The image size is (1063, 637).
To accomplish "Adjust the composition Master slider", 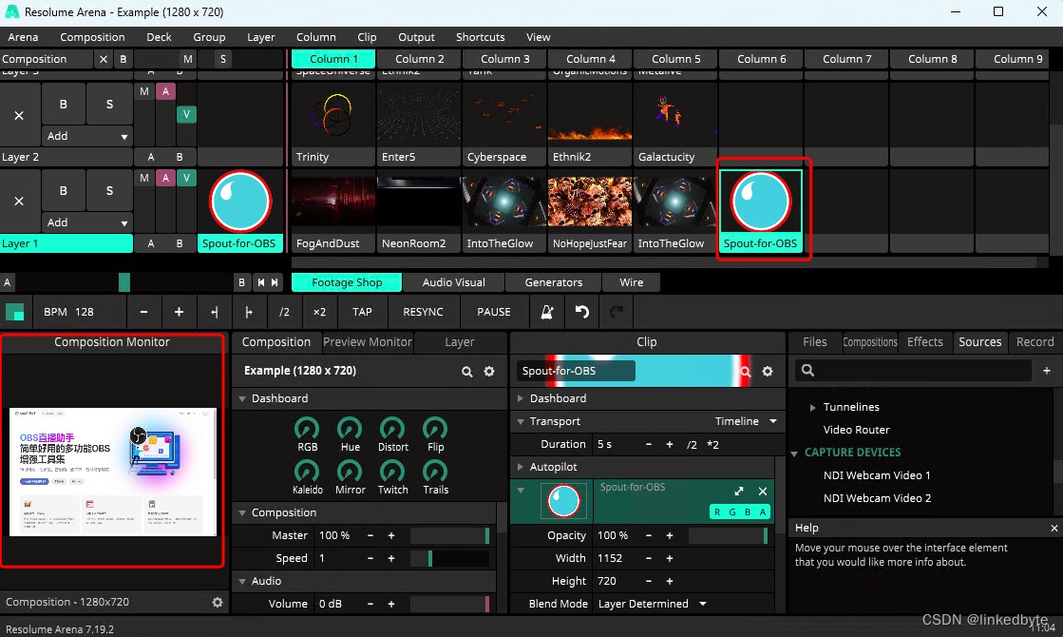I will [x=449, y=536].
